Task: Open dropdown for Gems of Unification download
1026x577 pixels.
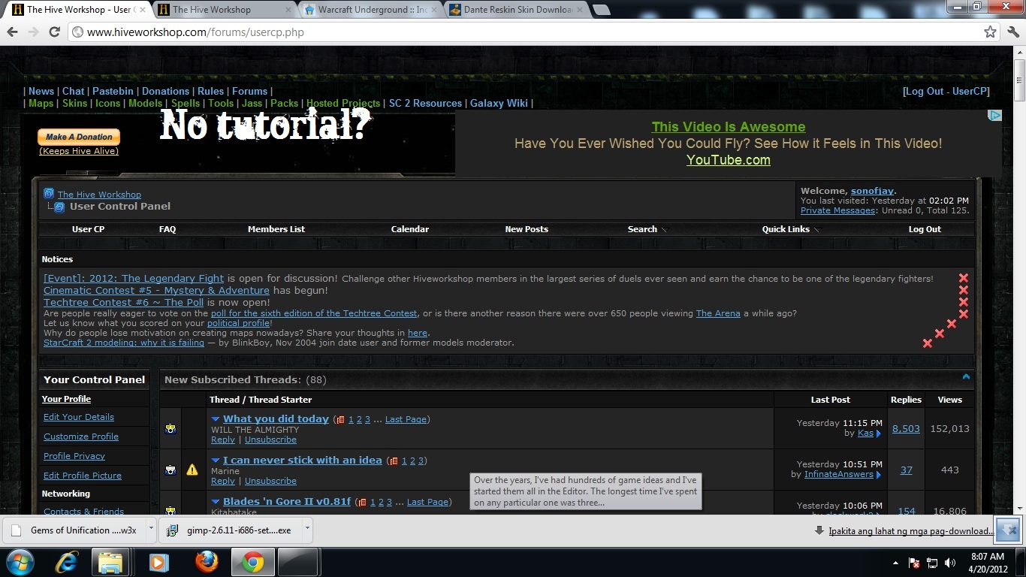Action: (x=150, y=529)
